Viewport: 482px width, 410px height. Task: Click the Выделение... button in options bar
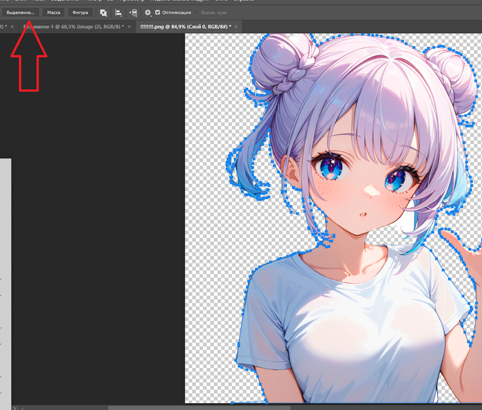click(20, 12)
